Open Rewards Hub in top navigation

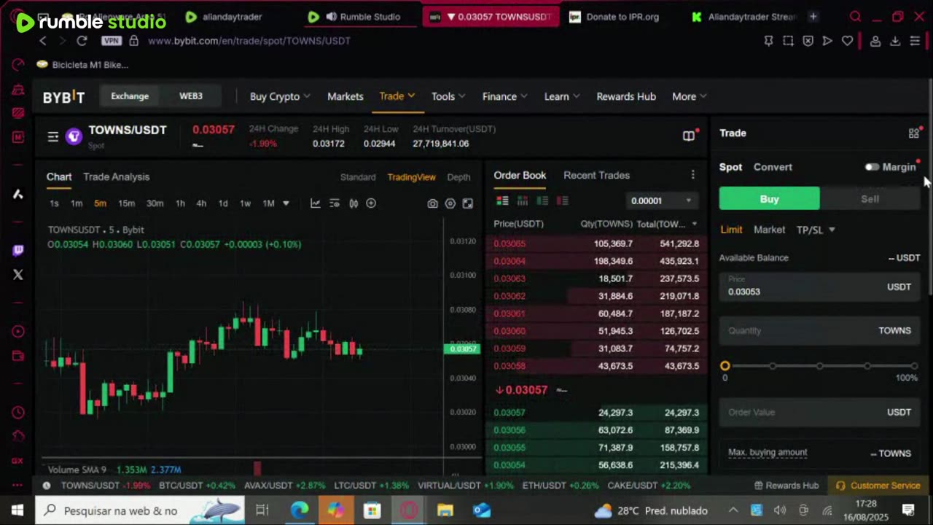626,96
